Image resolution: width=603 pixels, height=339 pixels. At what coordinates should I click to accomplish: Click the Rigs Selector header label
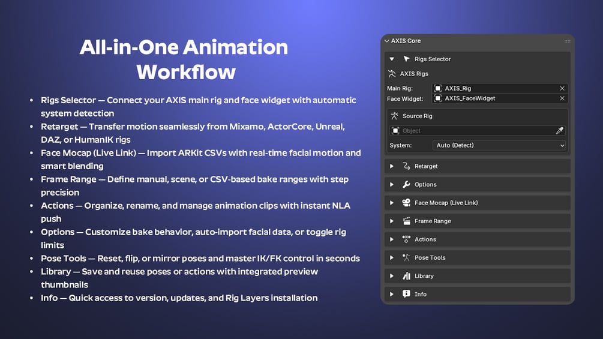pyautogui.click(x=433, y=59)
